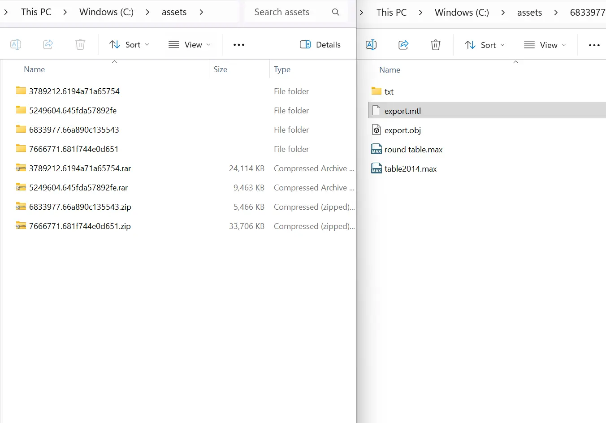
Task: Select the txt folder icon
Action: point(377,91)
